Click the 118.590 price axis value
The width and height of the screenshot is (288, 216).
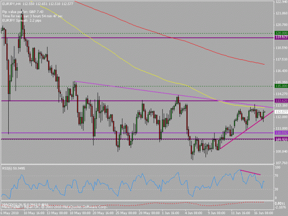282,48
